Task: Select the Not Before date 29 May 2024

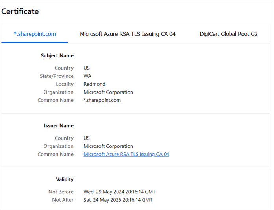Action: pyautogui.click(x=119, y=192)
